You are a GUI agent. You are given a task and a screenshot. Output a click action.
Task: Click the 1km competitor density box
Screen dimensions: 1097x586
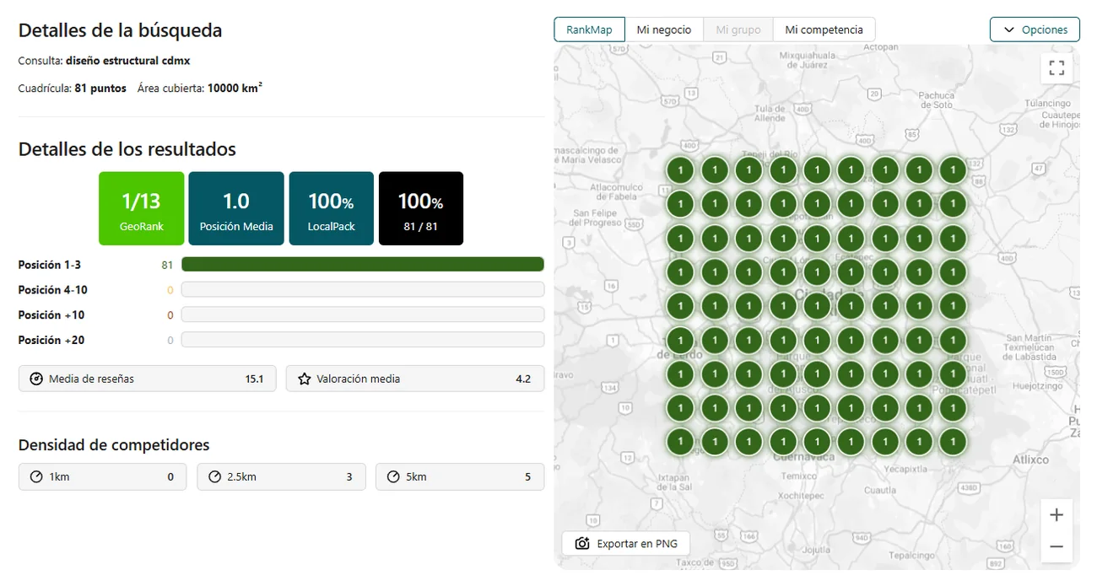(x=102, y=477)
